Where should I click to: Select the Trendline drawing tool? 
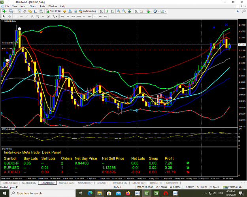pyautogui.click(x=27, y=16)
